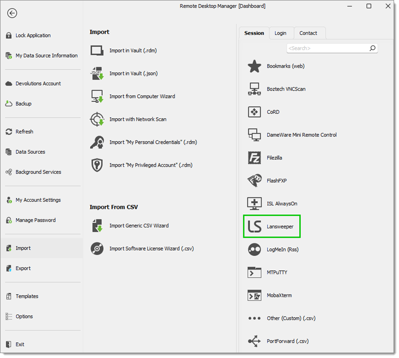Viewport: 399px width, 358px height.
Task: Click Import with Network Scan icon
Action: pyautogui.click(x=97, y=119)
